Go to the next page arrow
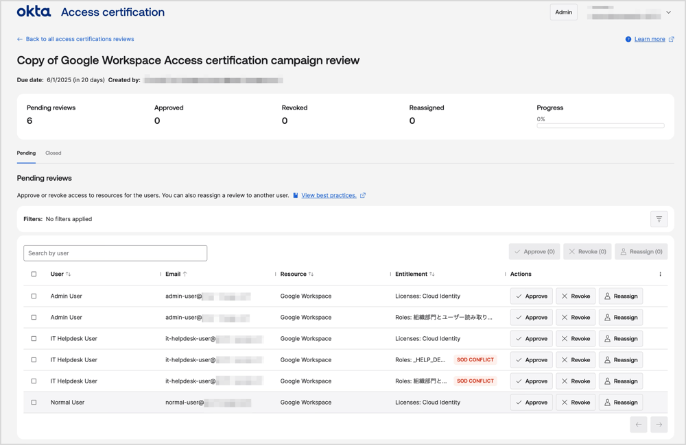The image size is (686, 445). 659,424
